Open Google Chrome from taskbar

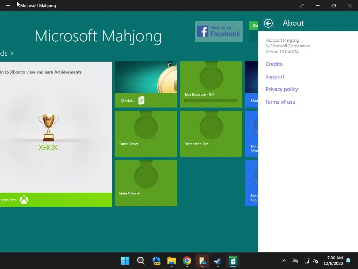(187, 261)
